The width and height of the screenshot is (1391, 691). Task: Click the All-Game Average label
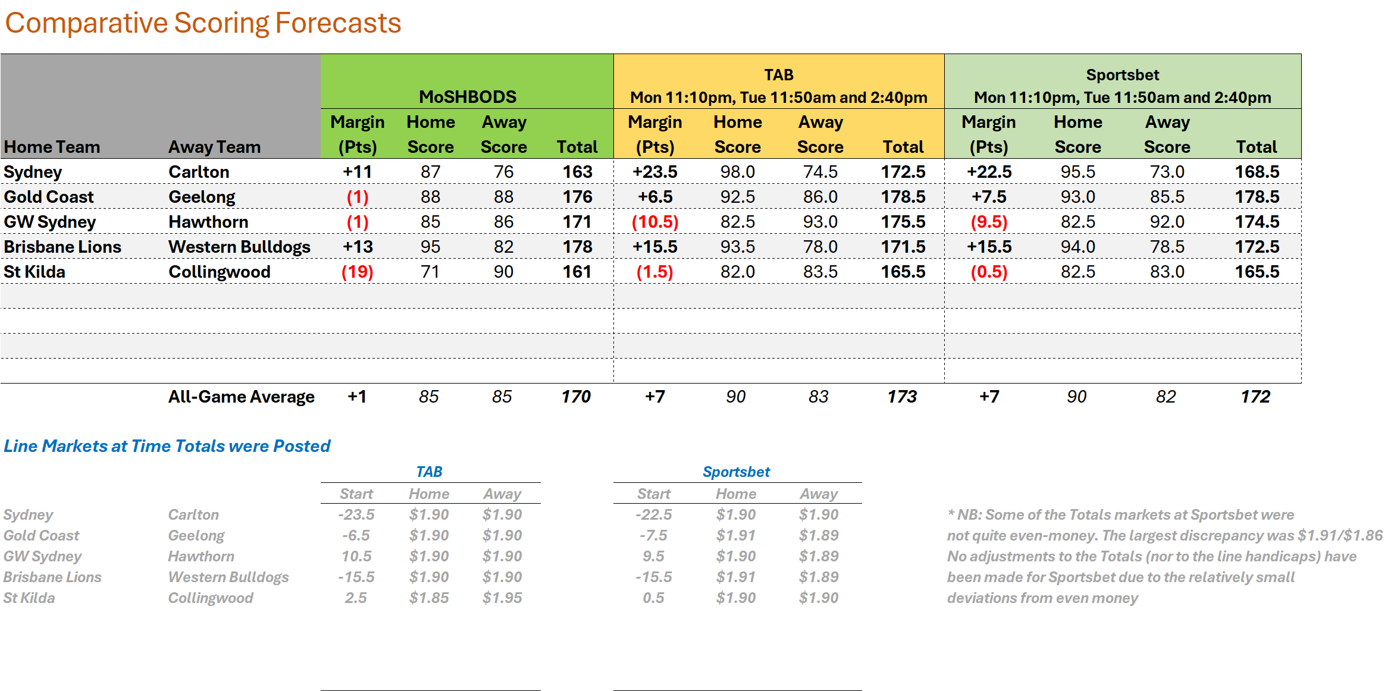pyautogui.click(x=241, y=397)
